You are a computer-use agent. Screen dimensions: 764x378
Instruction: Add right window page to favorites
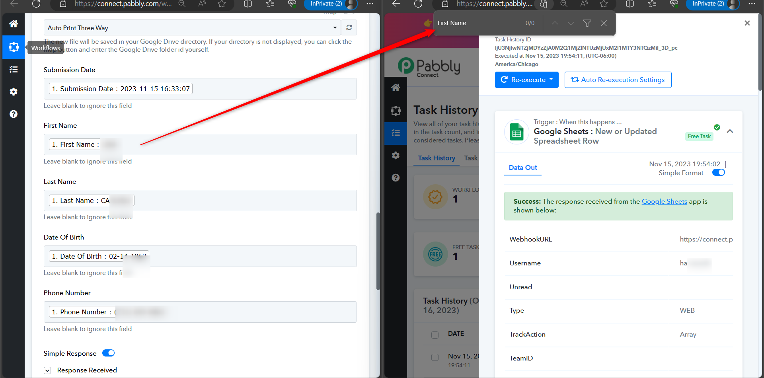pyautogui.click(x=604, y=4)
